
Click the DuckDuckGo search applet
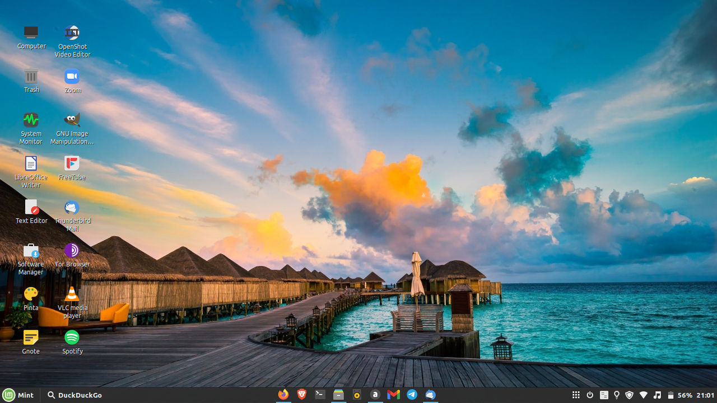click(x=75, y=395)
